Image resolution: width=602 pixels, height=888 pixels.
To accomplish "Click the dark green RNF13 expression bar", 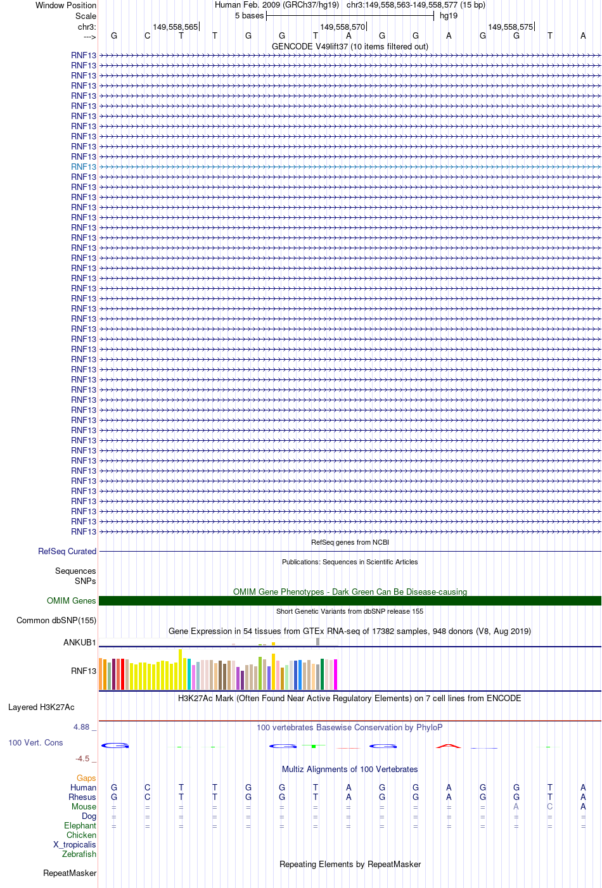I will (x=322, y=675).
